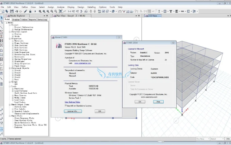Expand the Frame Sections node
This screenshot has width=231, height=145.
click(13, 43)
